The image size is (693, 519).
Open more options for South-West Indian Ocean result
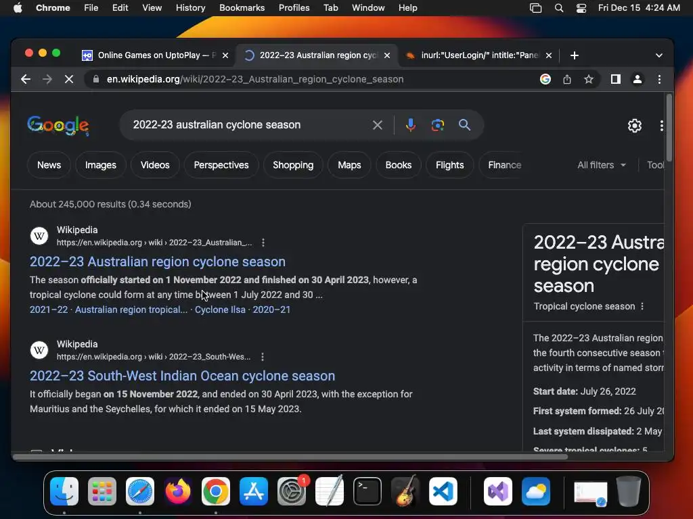[x=263, y=357]
